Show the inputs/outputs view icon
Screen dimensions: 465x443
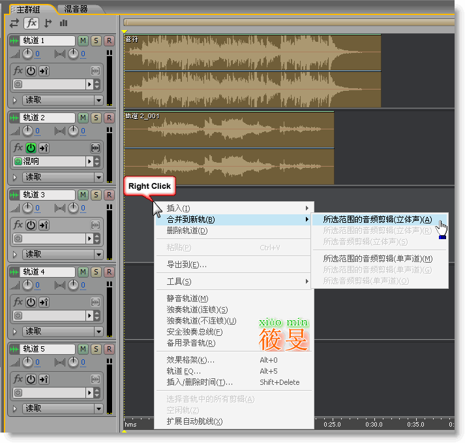pyautogui.click(x=14, y=24)
